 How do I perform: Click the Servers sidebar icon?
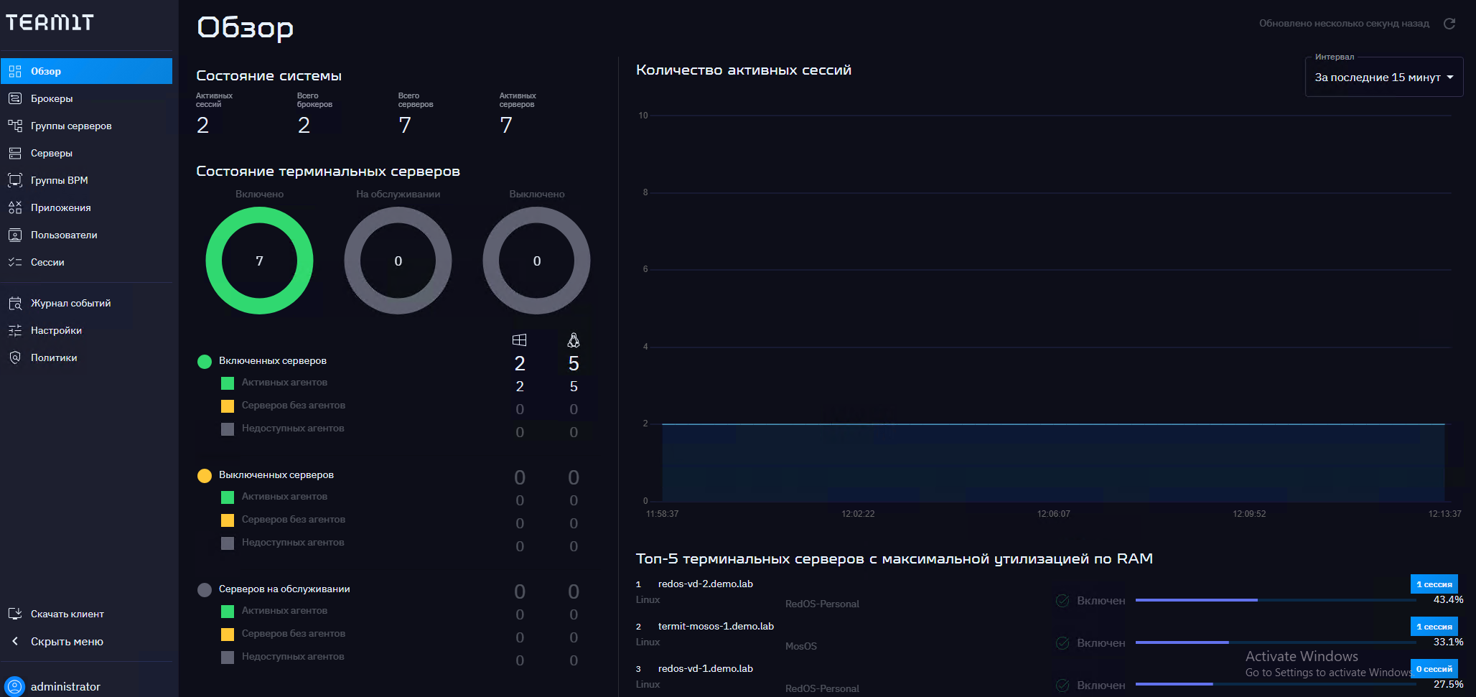click(x=15, y=153)
